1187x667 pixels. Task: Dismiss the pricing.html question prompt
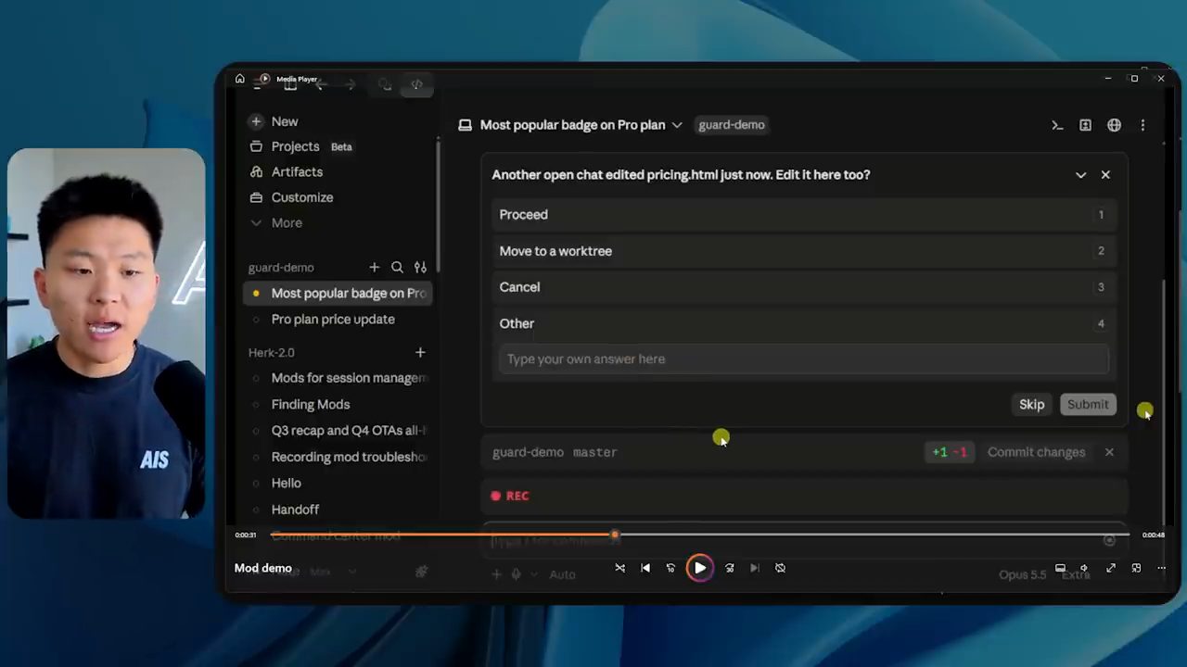coord(1105,175)
